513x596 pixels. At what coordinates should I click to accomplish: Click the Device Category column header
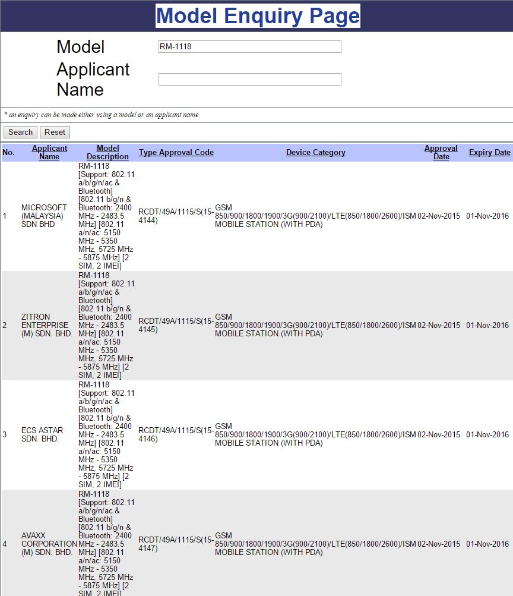point(315,153)
